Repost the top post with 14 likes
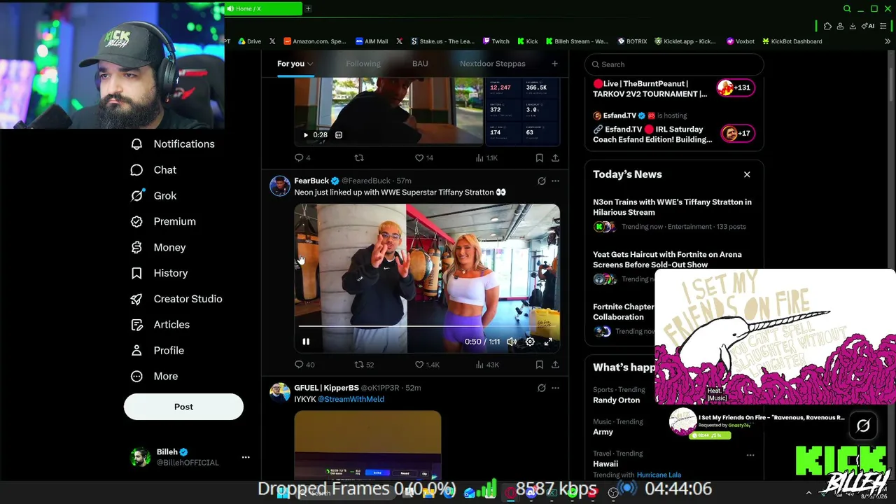The image size is (896, 504). point(359,158)
